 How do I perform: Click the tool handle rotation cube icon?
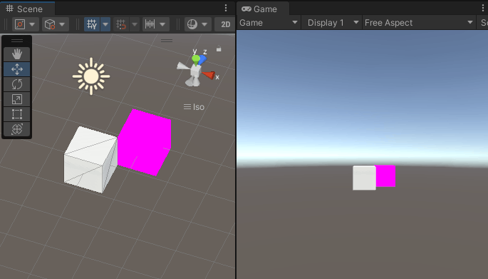[50, 24]
